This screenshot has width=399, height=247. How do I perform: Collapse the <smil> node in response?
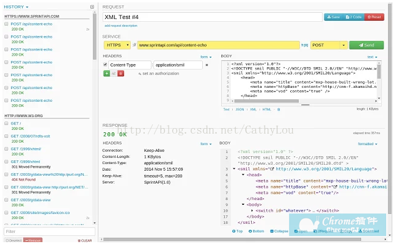pos(234,169)
